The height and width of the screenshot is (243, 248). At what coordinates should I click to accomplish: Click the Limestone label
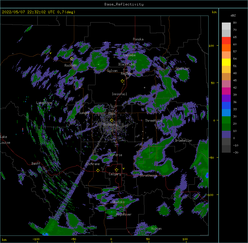[44, 103]
